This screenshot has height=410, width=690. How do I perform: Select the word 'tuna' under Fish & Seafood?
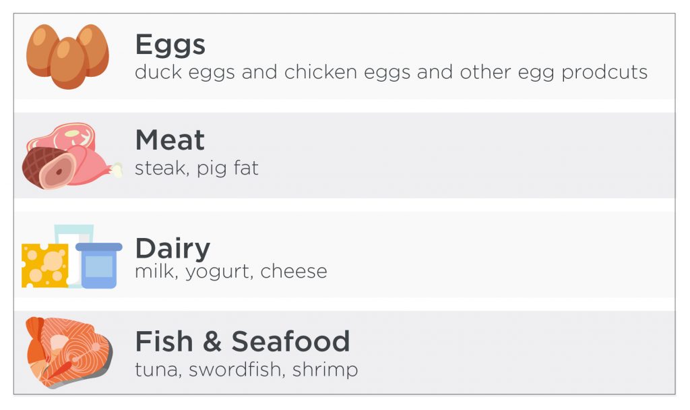pyautogui.click(x=158, y=370)
